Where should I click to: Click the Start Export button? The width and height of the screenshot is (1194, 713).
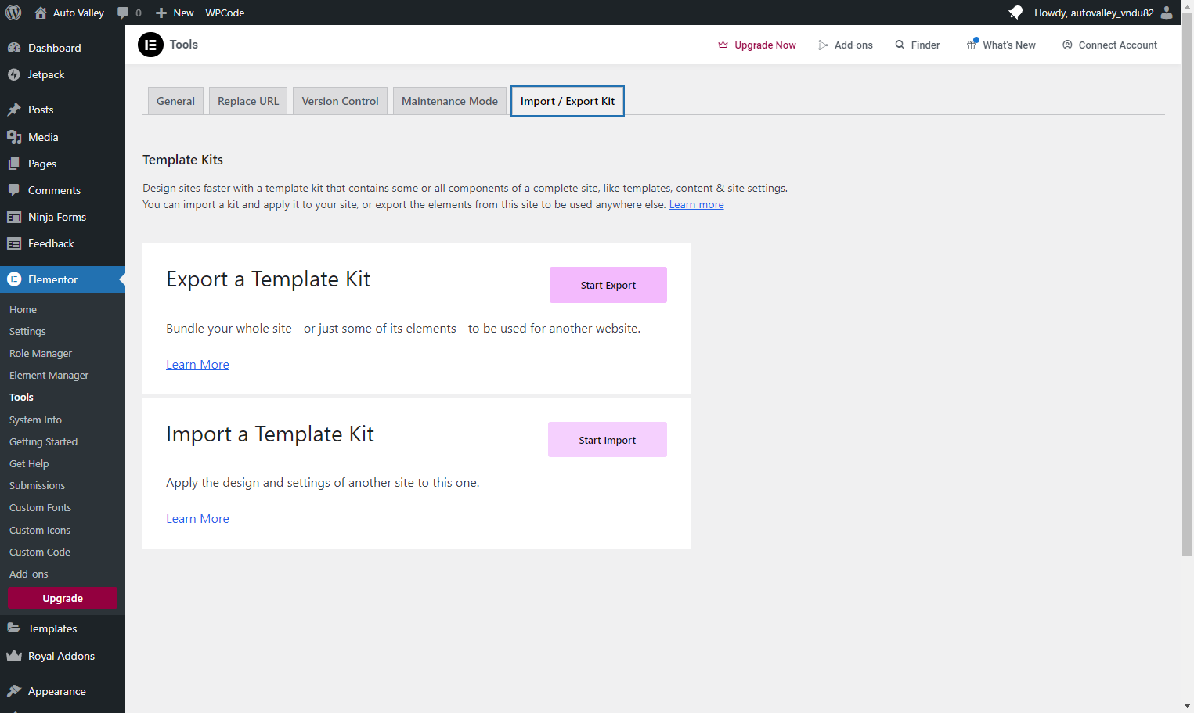[x=608, y=285]
